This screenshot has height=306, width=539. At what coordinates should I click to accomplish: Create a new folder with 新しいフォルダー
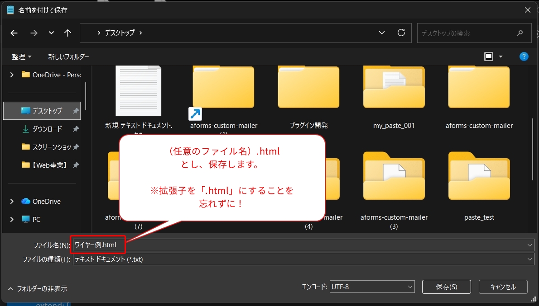point(67,56)
